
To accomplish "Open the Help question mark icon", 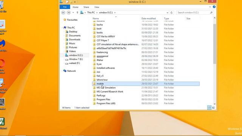I will [214, 7].
